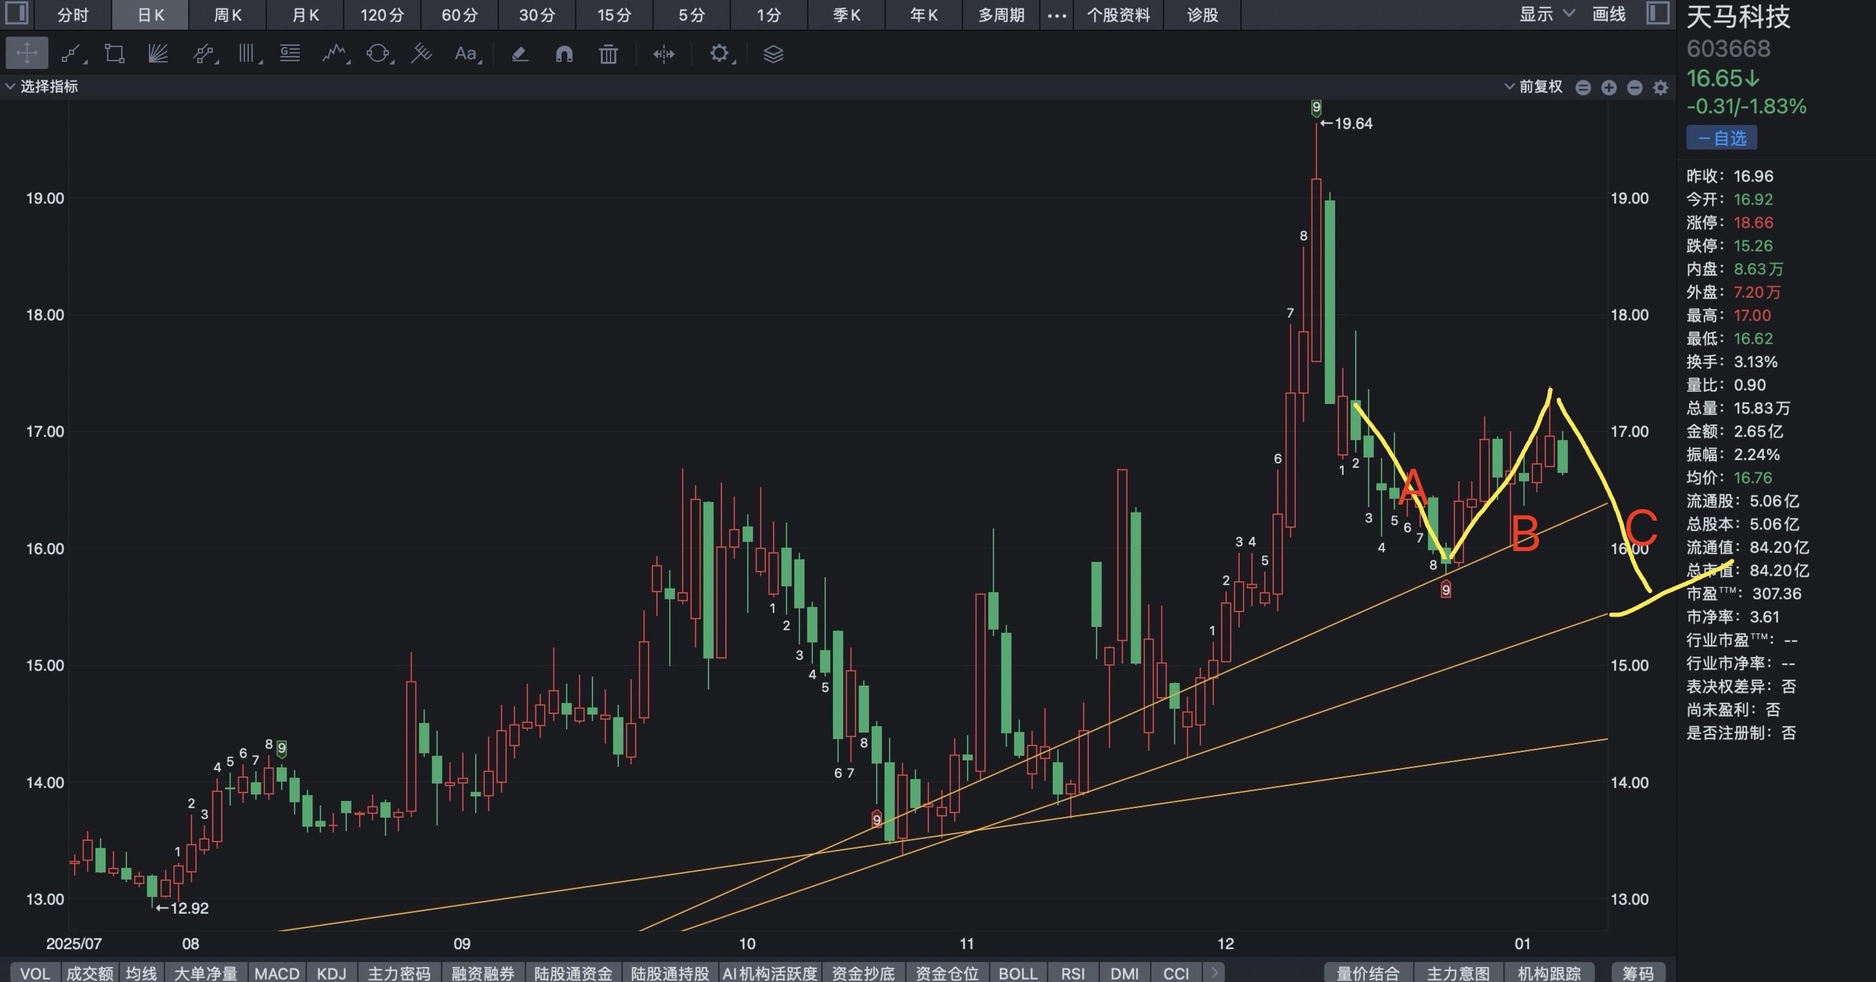
Task: Toggle the magnet snap mode
Action: point(563,53)
